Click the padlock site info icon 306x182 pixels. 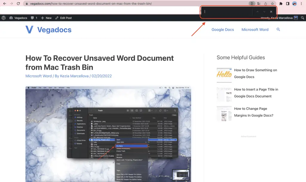coord(27,4)
